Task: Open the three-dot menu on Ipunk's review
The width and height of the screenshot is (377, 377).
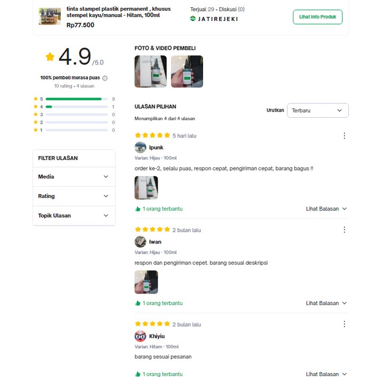Action: (x=344, y=136)
